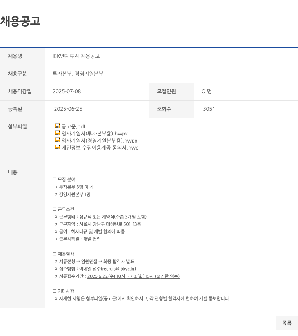The width and height of the screenshot is (298, 336).
Task: Click the title text IBK벤처투자 채용공고
Action: click(x=76, y=56)
